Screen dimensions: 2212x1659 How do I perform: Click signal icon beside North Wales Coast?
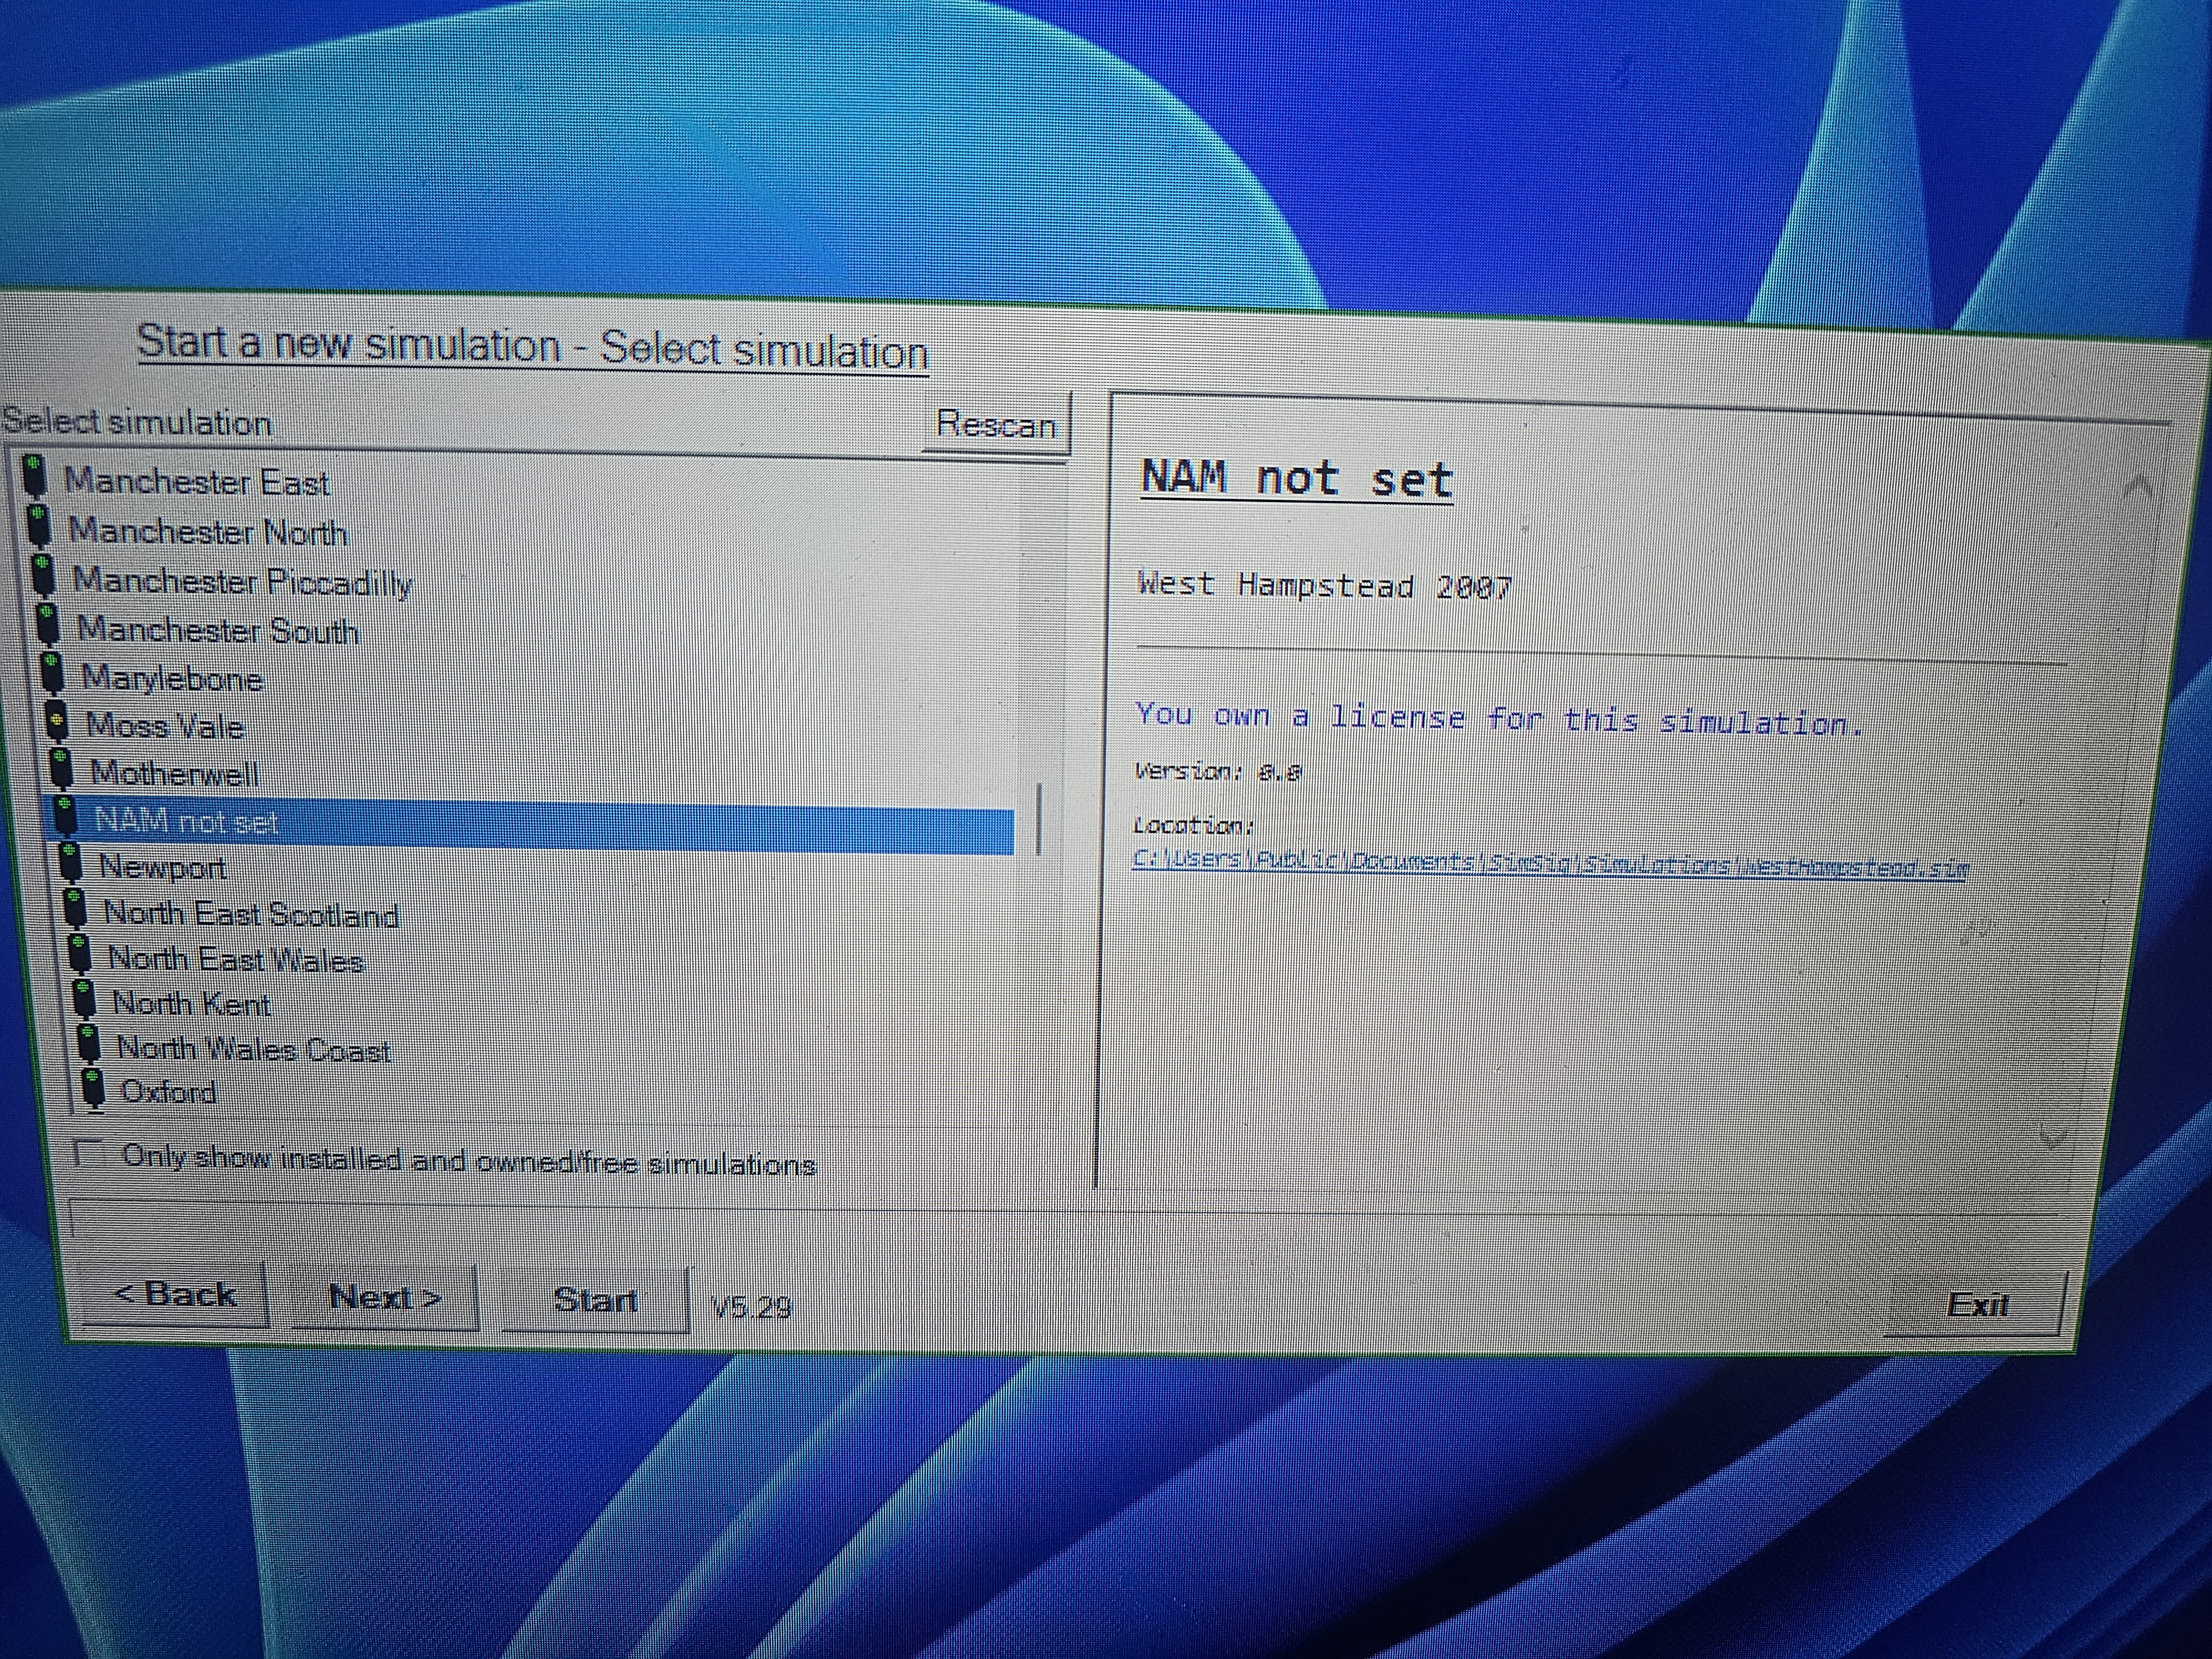88,1043
